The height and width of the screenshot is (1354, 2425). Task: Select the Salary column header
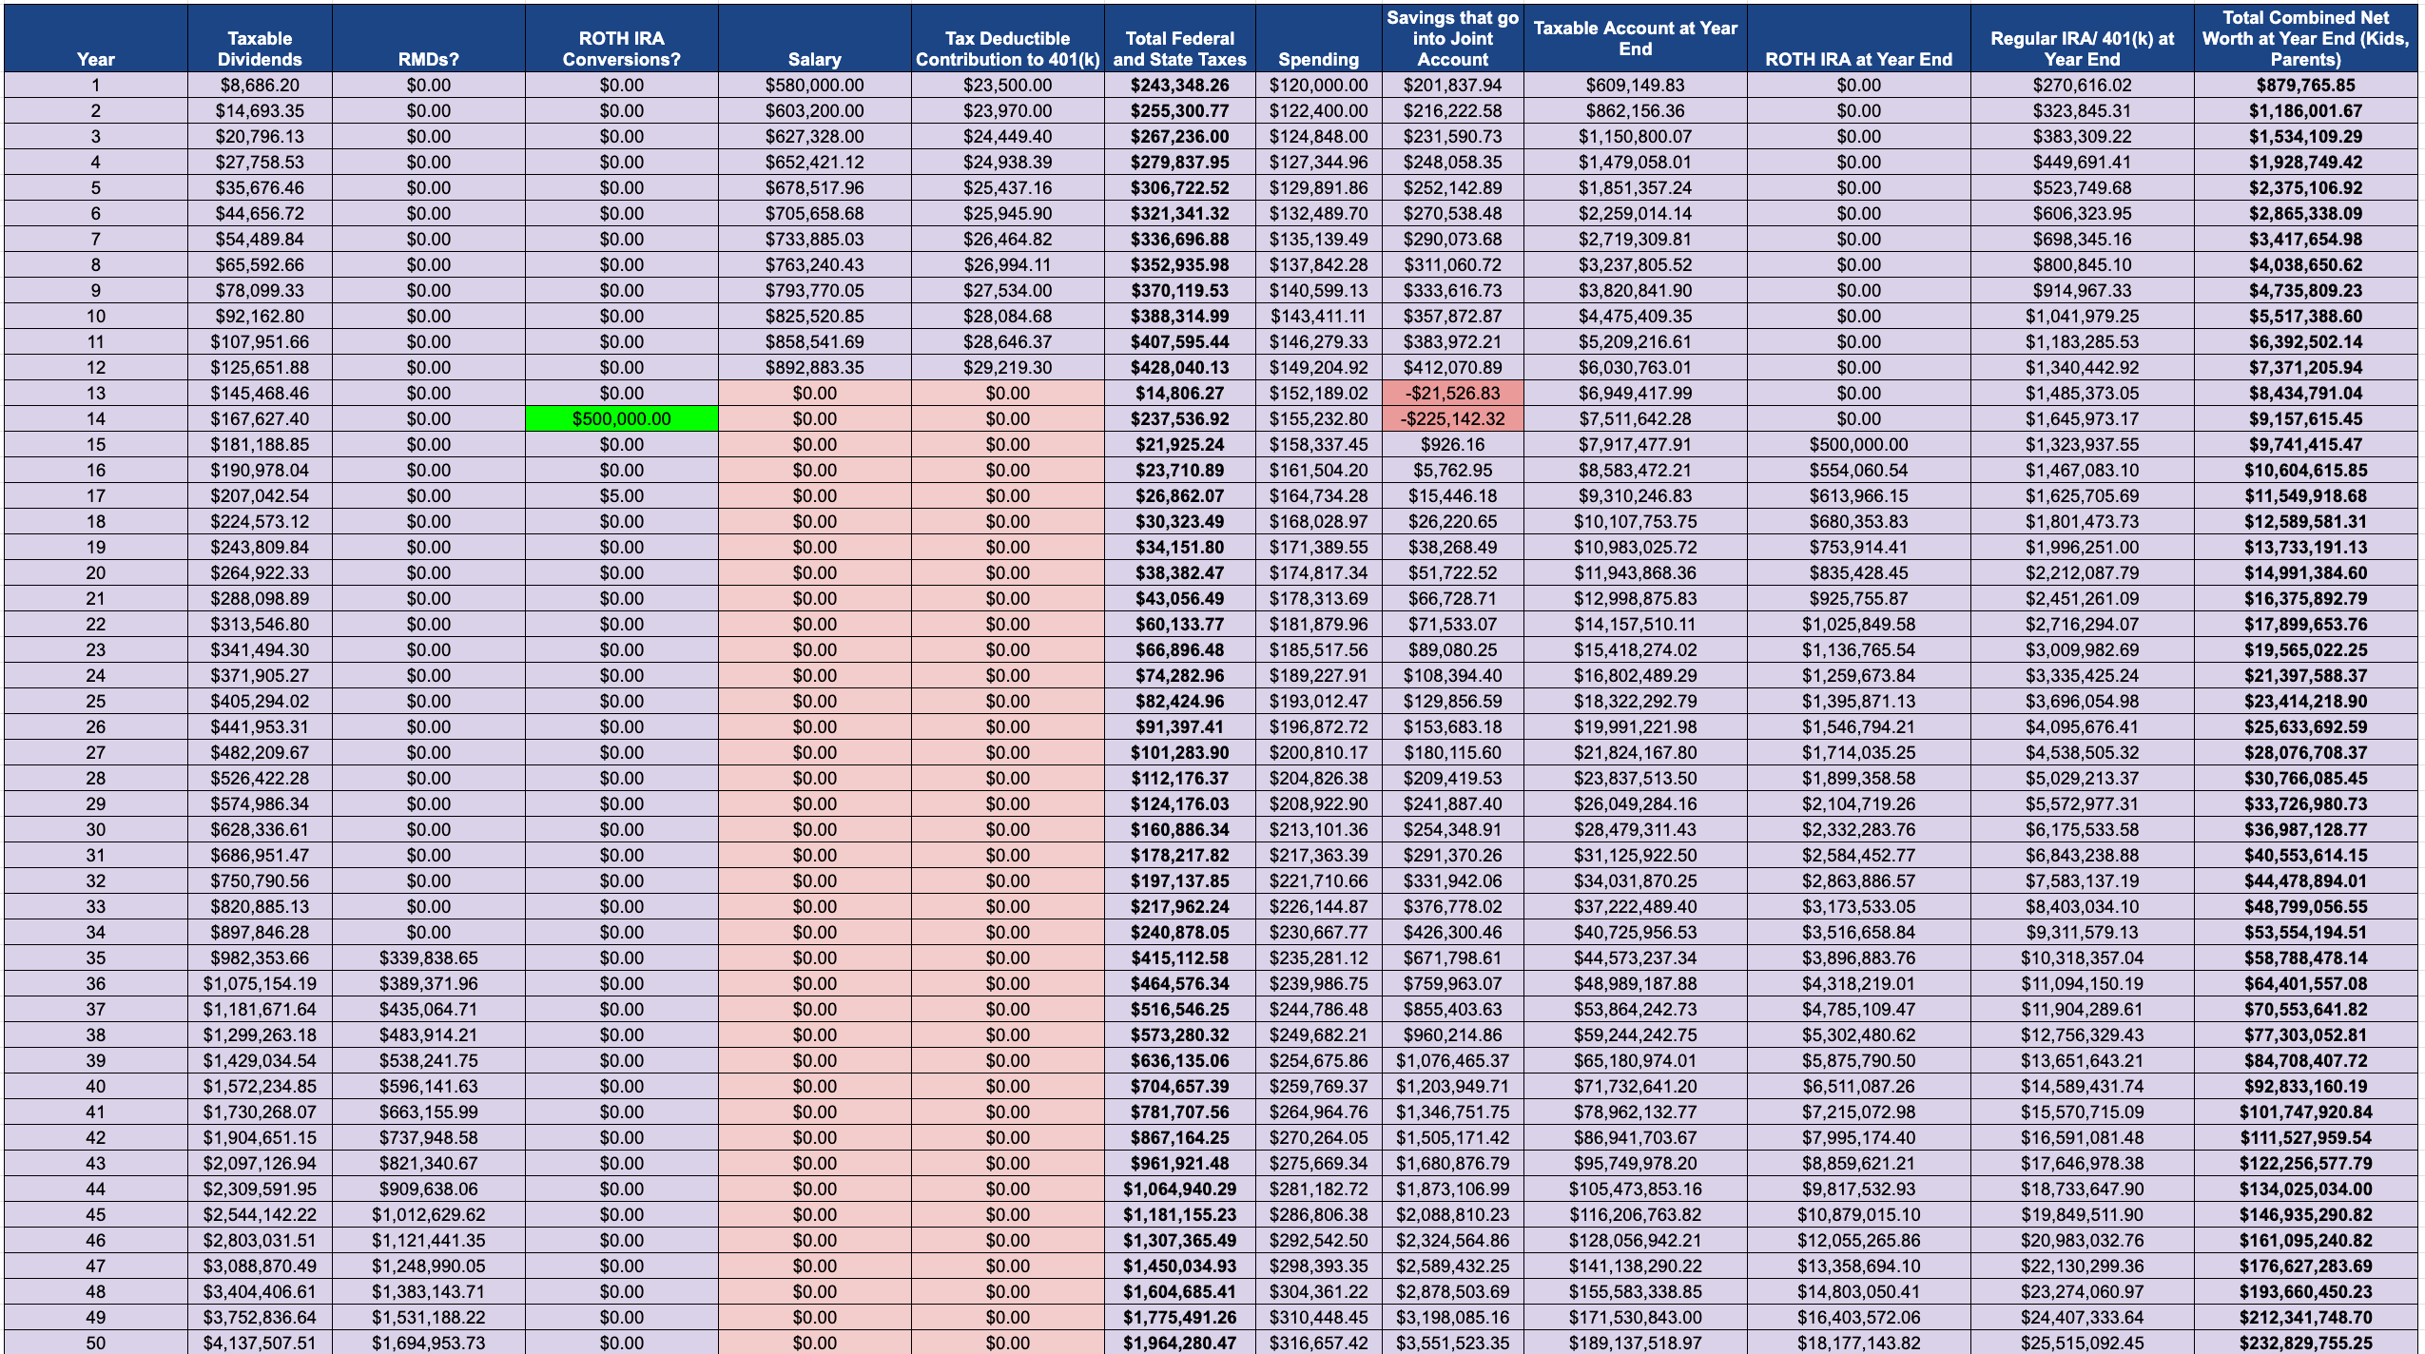click(814, 38)
